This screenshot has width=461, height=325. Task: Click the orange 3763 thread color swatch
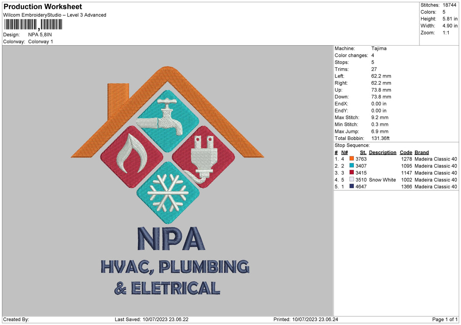click(x=352, y=159)
